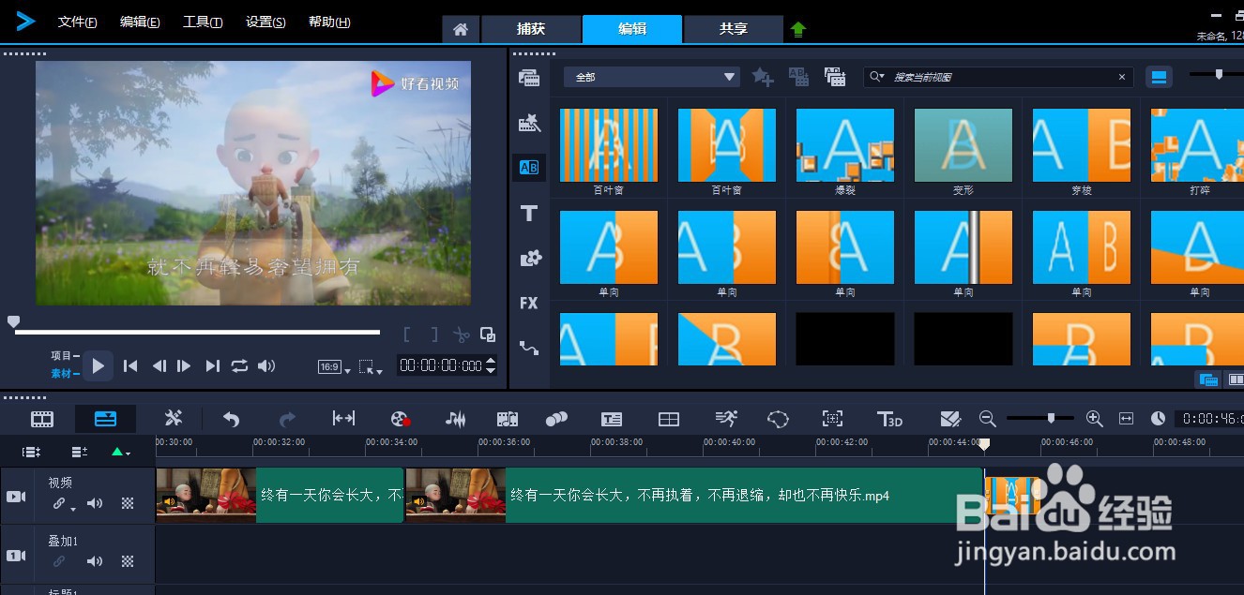The height and width of the screenshot is (595, 1244).
Task: Switch to the 共享 tab
Action: pos(734,29)
